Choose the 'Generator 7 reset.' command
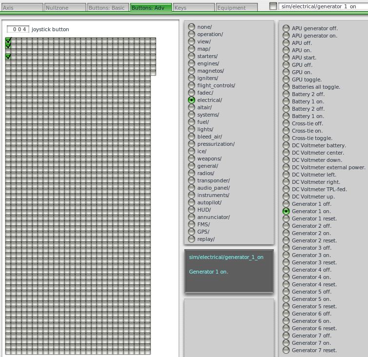The width and height of the screenshot is (368, 357). click(286, 350)
